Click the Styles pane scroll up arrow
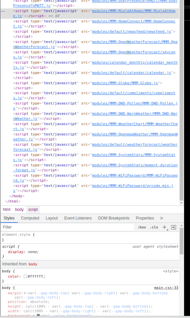The image size is (190, 318). (x=182, y=226)
